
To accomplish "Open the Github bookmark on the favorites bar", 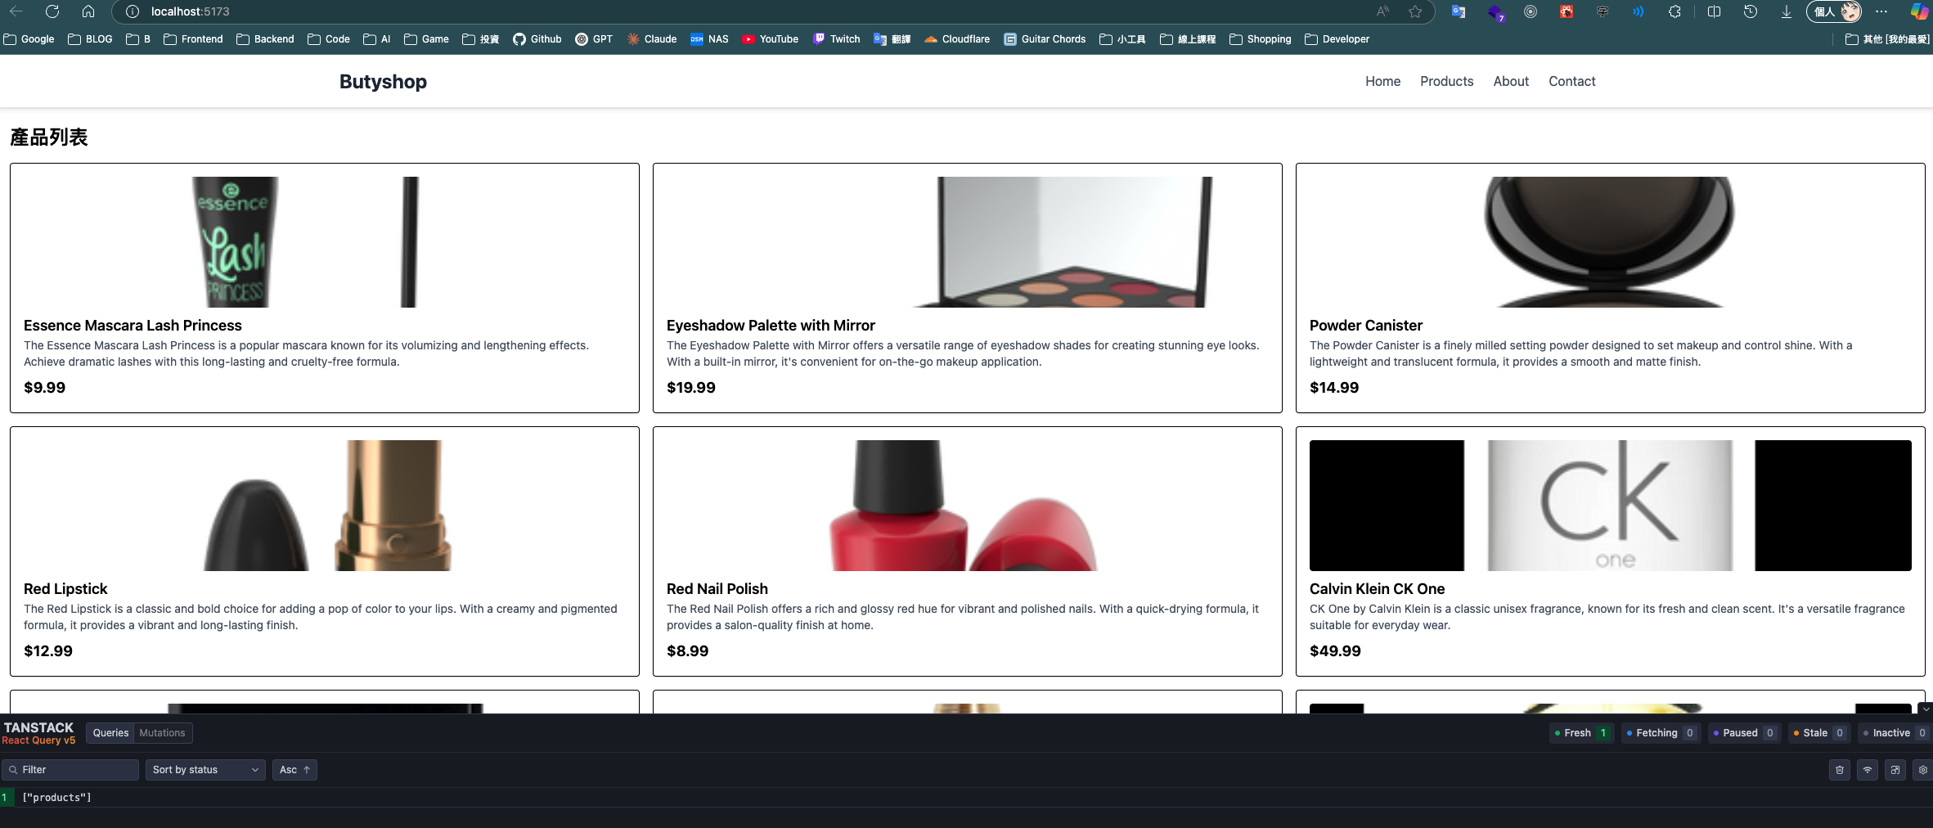I will (x=537, y=38).
